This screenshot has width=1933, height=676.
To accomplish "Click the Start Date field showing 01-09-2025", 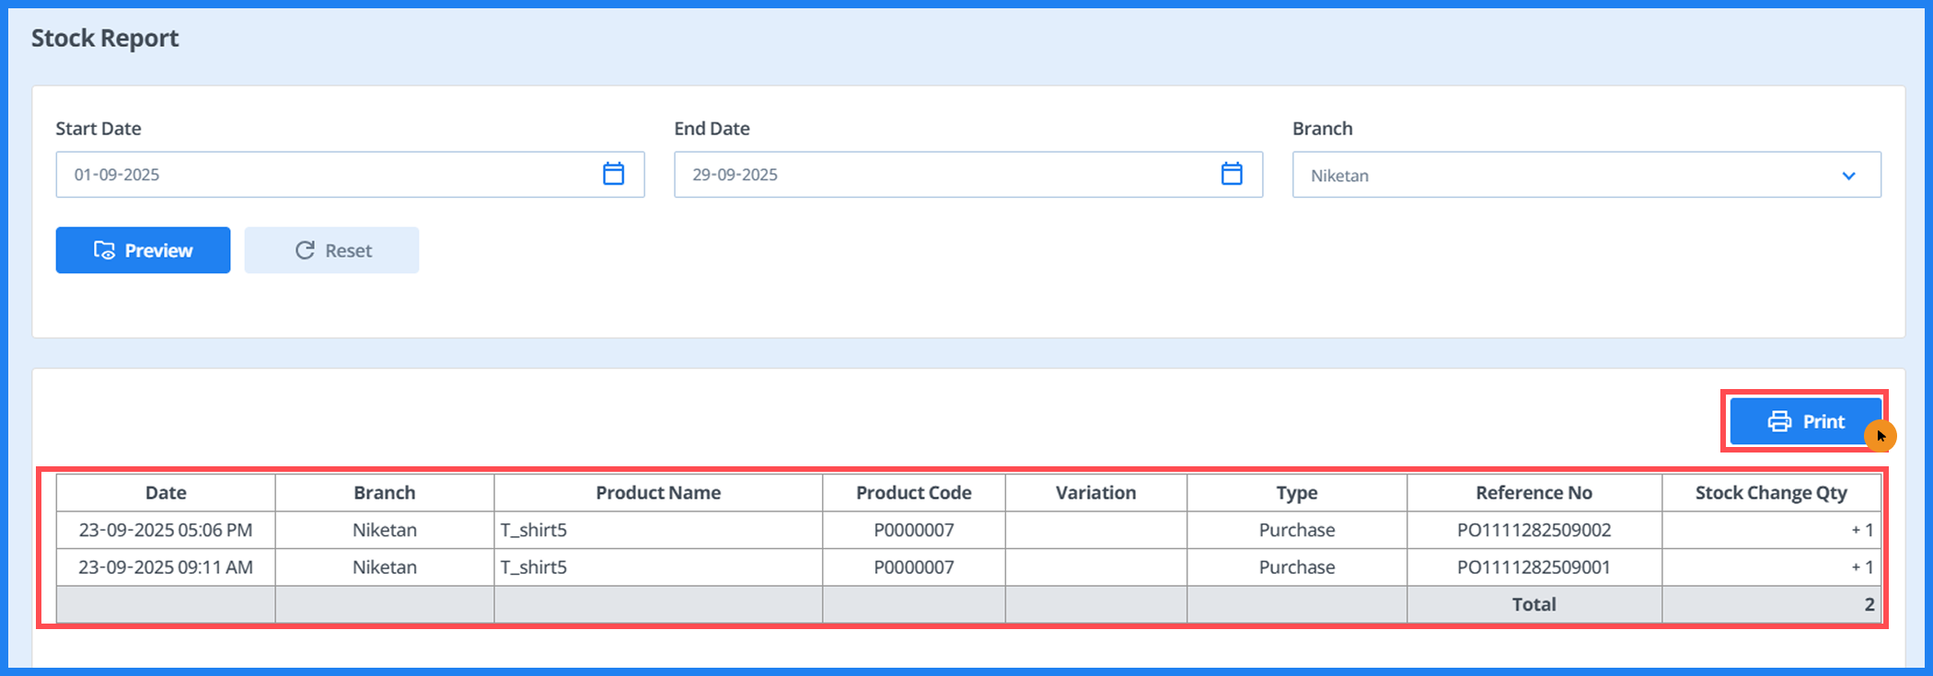I will click(x=322, y=175).
